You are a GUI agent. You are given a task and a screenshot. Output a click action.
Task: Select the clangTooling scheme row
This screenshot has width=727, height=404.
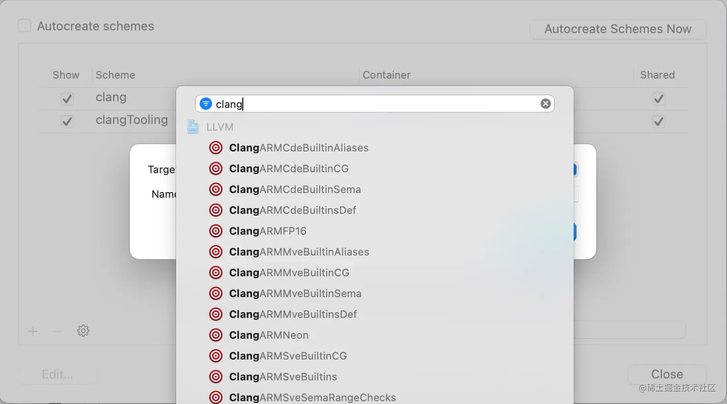pos(131,120)
